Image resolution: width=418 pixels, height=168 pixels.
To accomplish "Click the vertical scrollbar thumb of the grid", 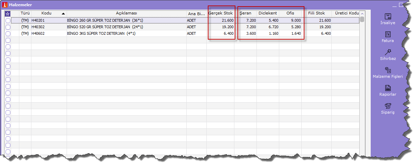I will pos(362,20).
